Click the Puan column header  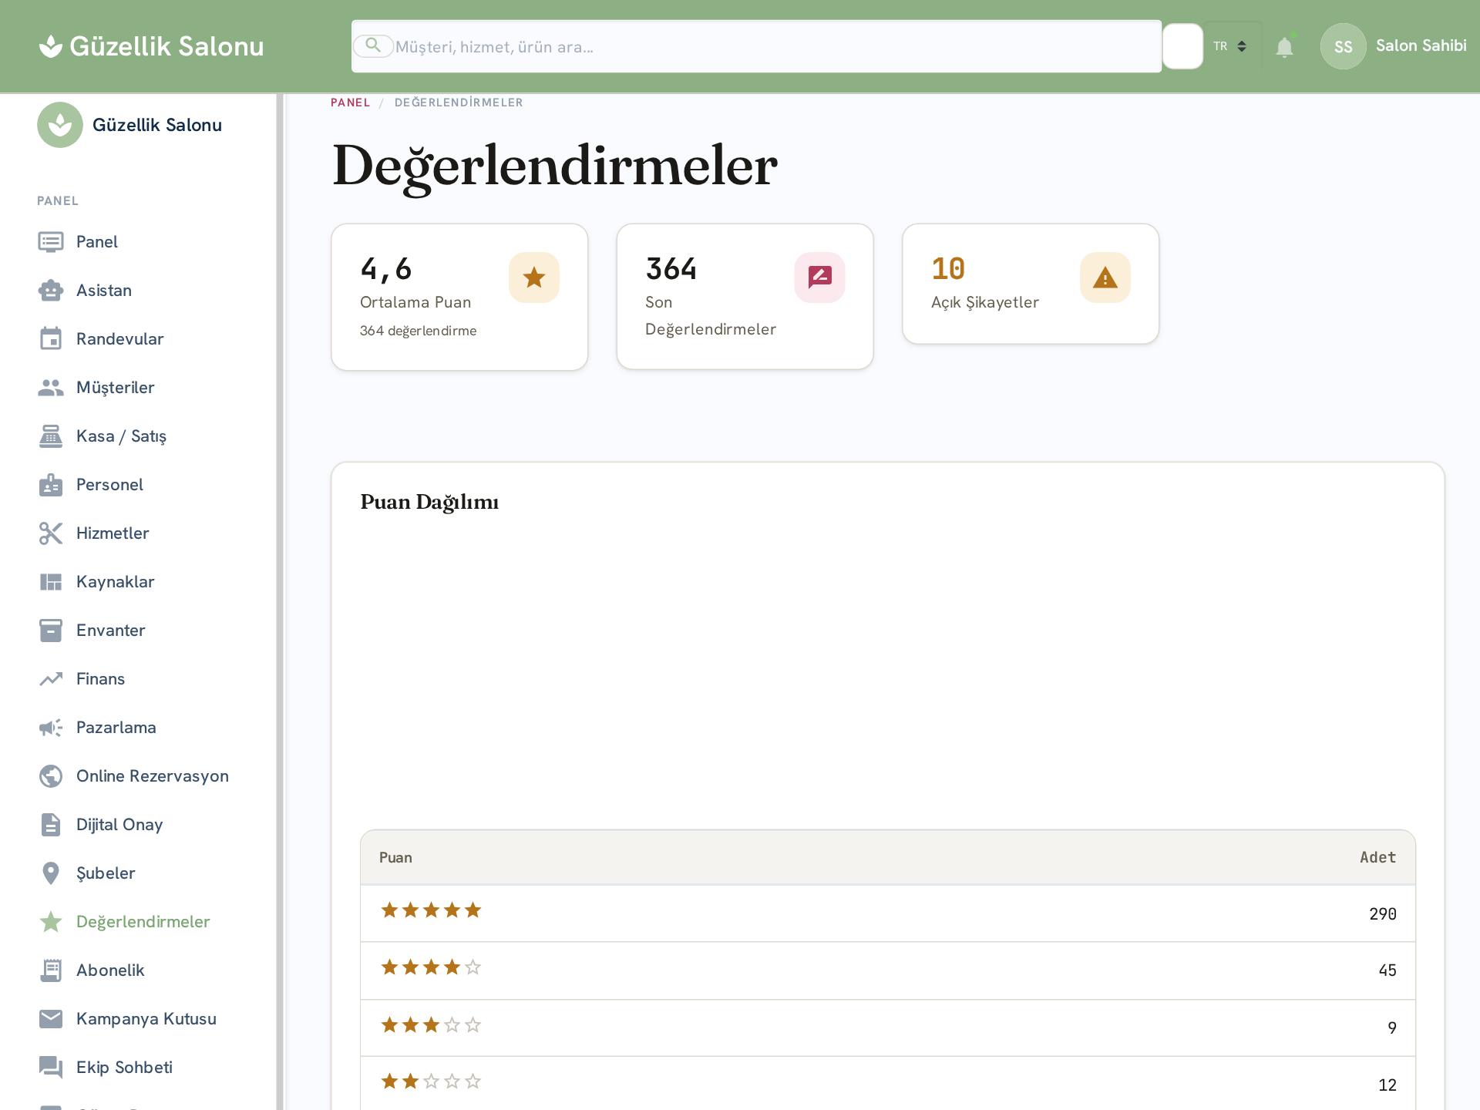(x=395, y=858)
